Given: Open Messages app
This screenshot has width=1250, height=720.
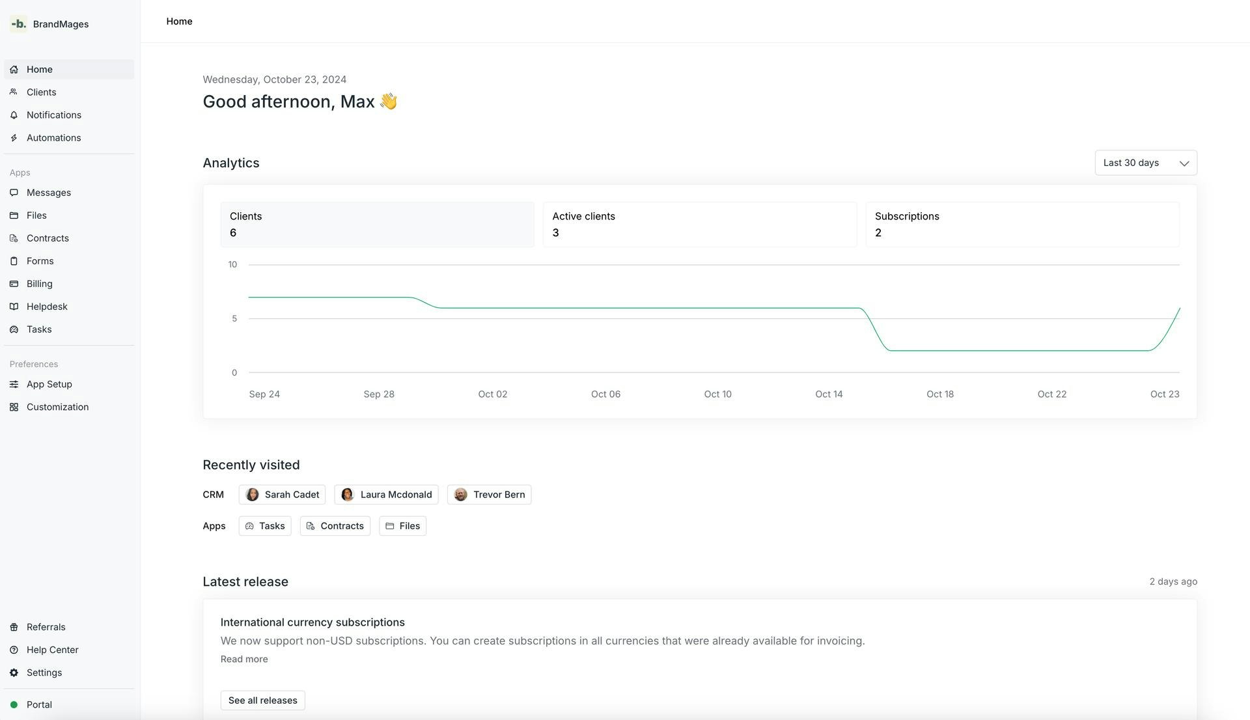Looking at the screenshot, I should 69,193.
